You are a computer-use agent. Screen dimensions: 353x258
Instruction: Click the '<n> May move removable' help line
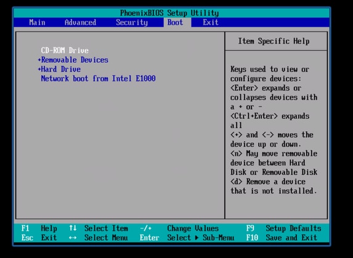coord(274,154)
